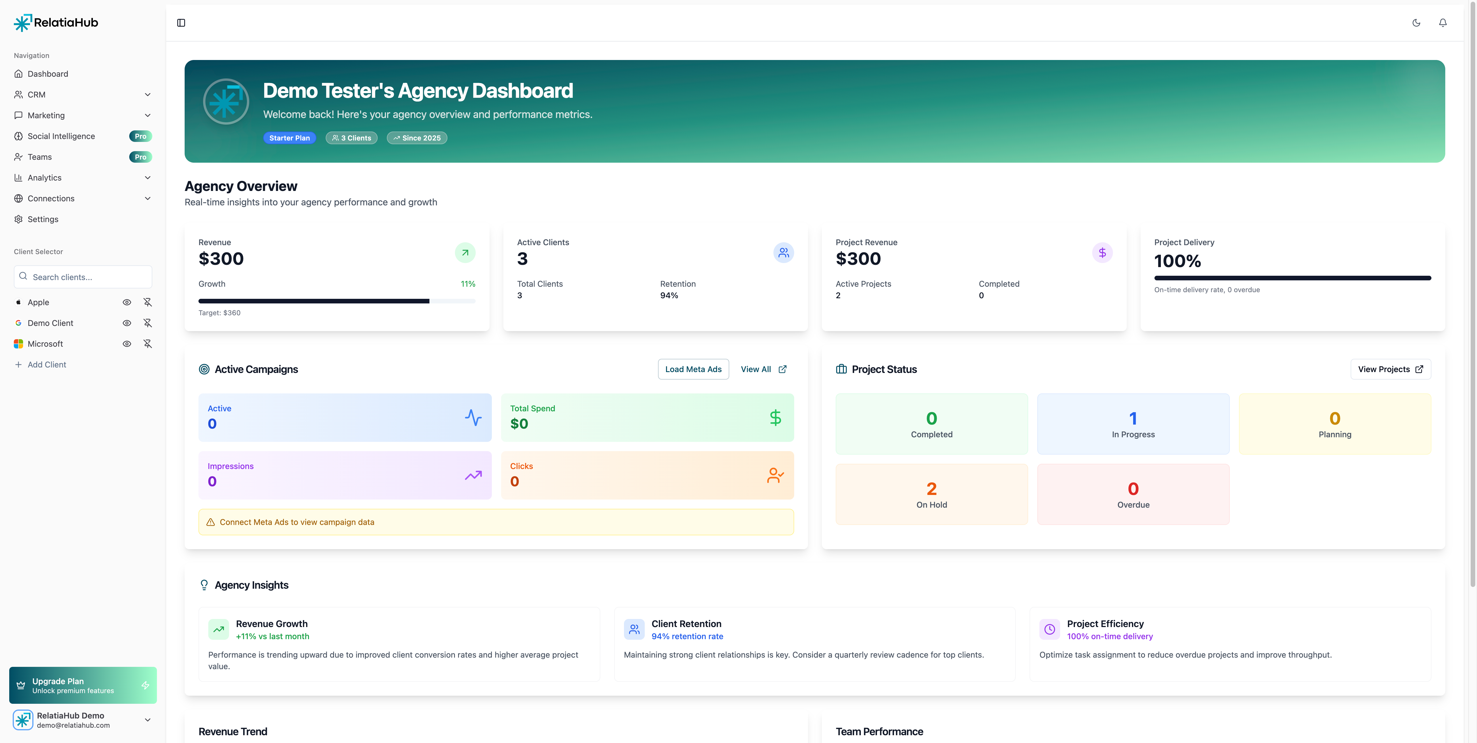Click the Project Revenue dollar icon
Viewport: 1477px width, 743px height.
pyautogui.click(x=1102, y=253)
